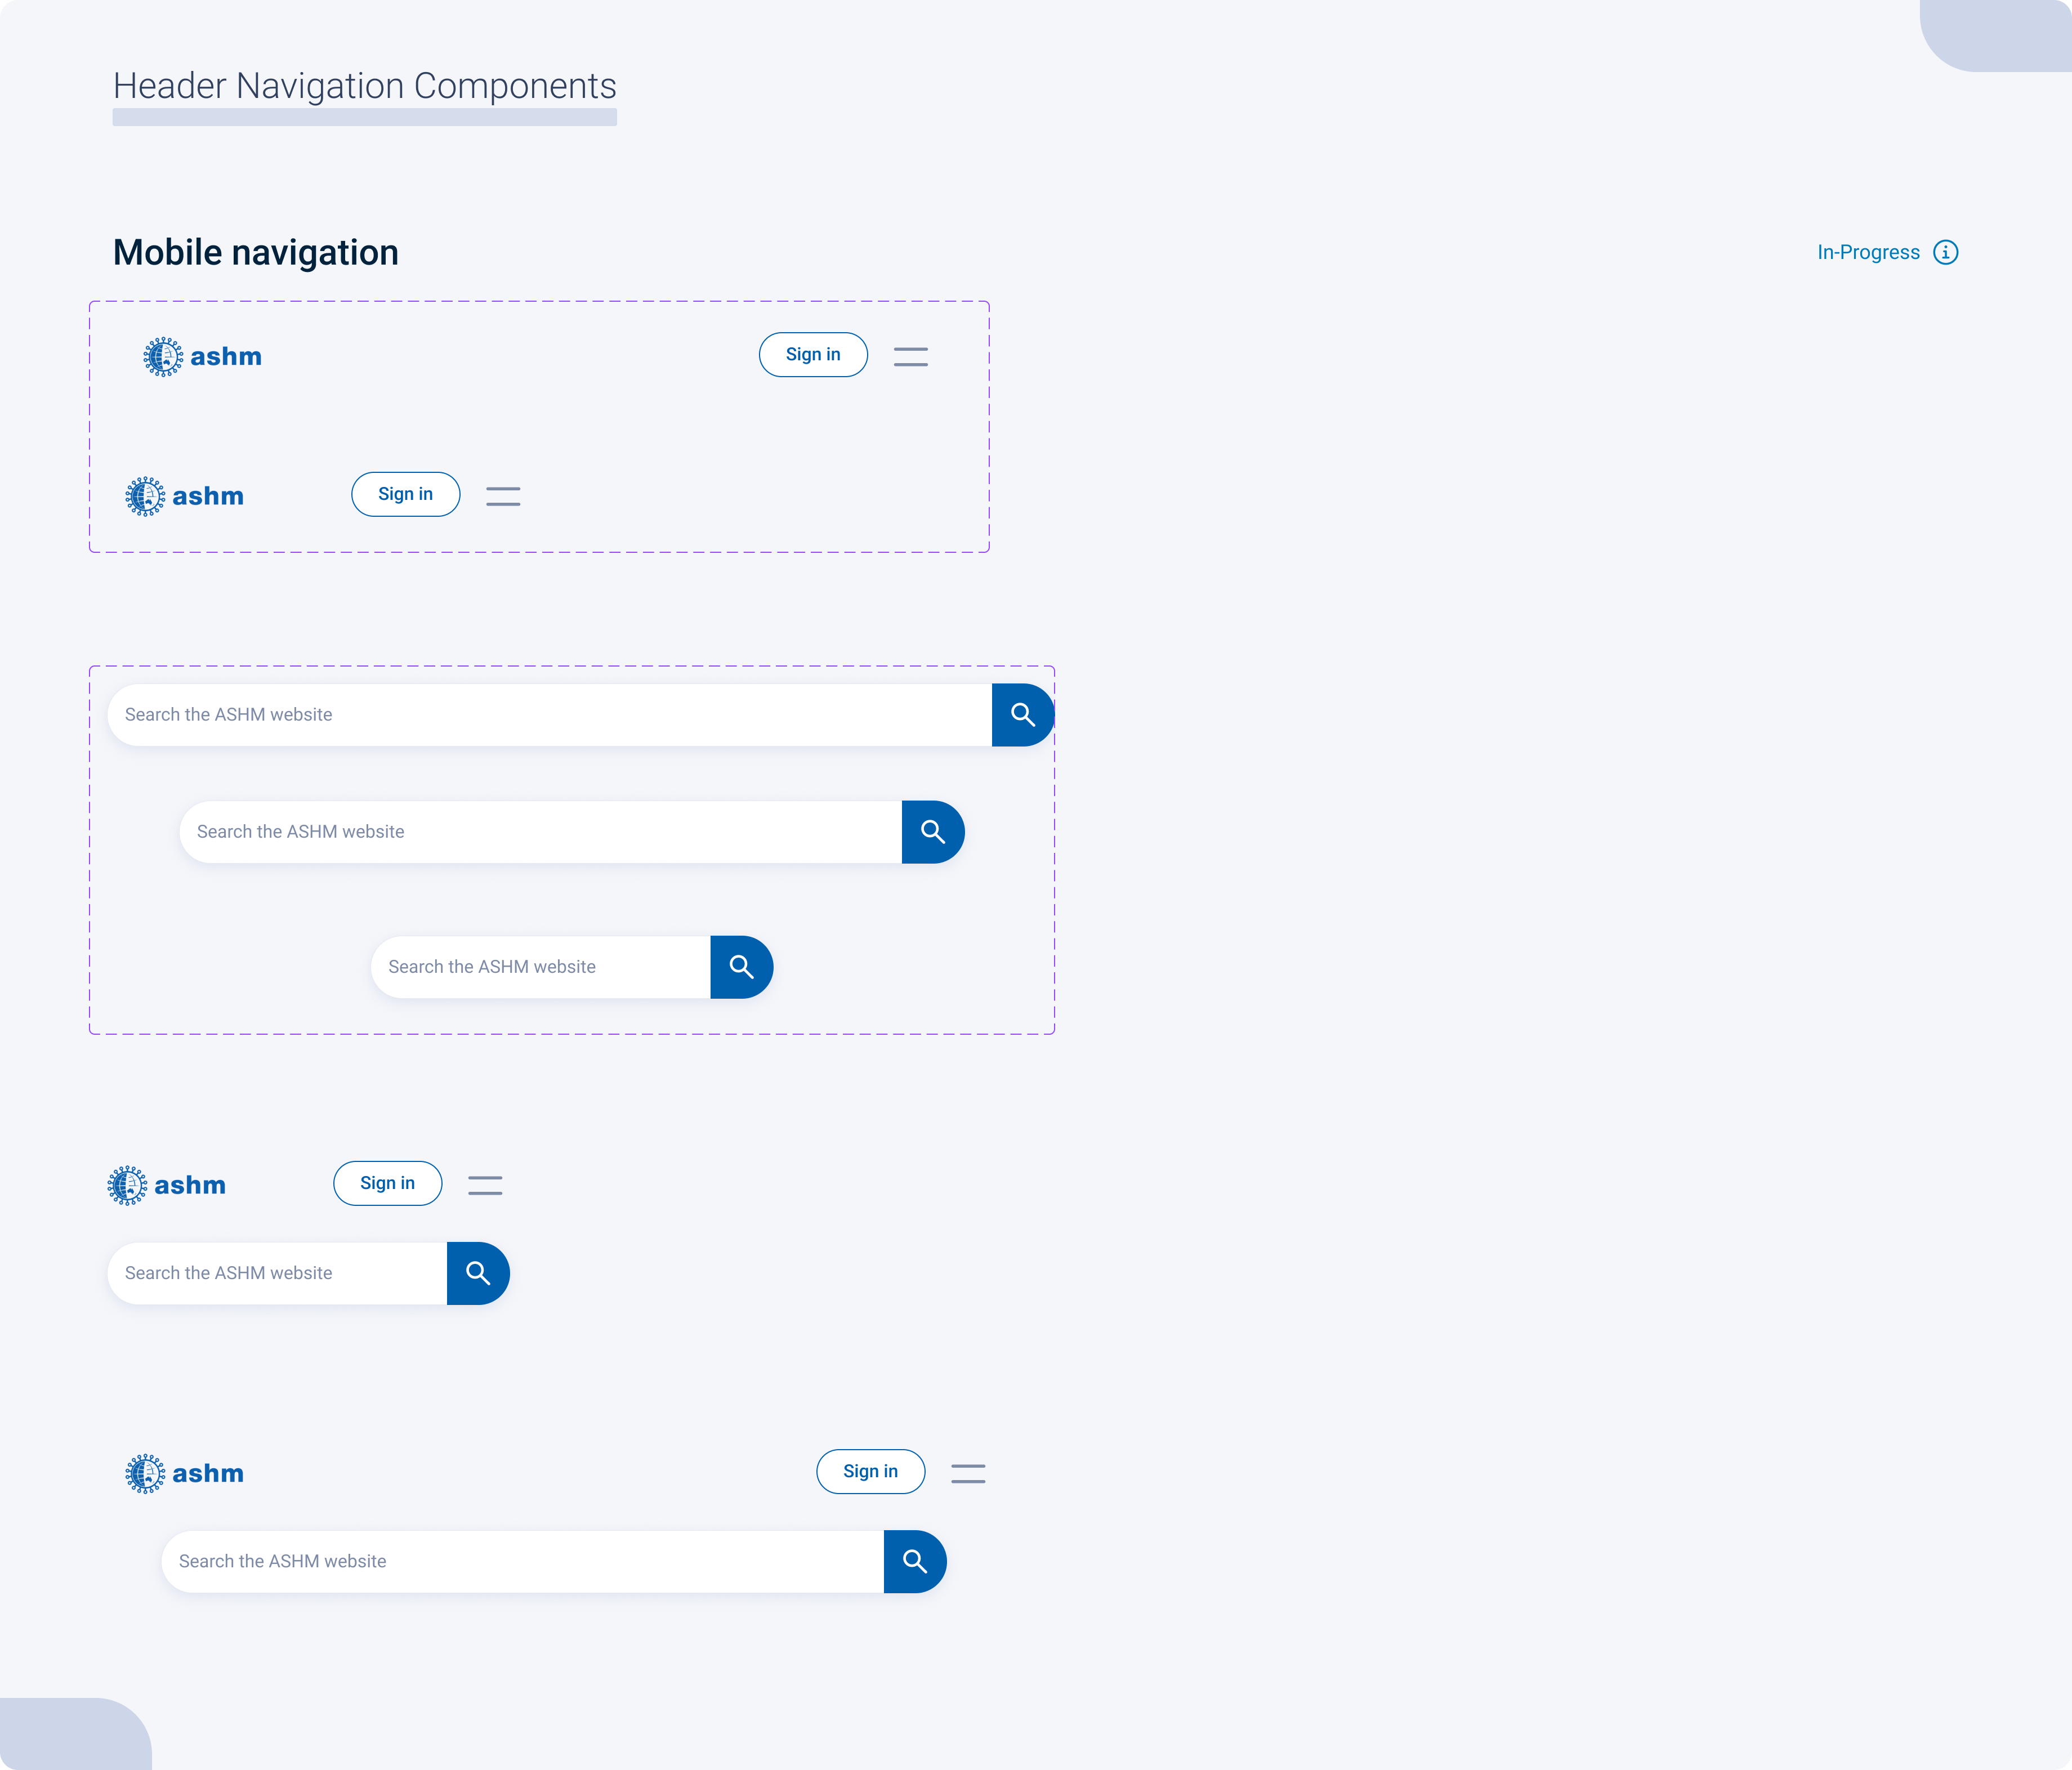Click search button below the narrow standalone header
2072x1770 pixels.
(x=478, y=1273)
